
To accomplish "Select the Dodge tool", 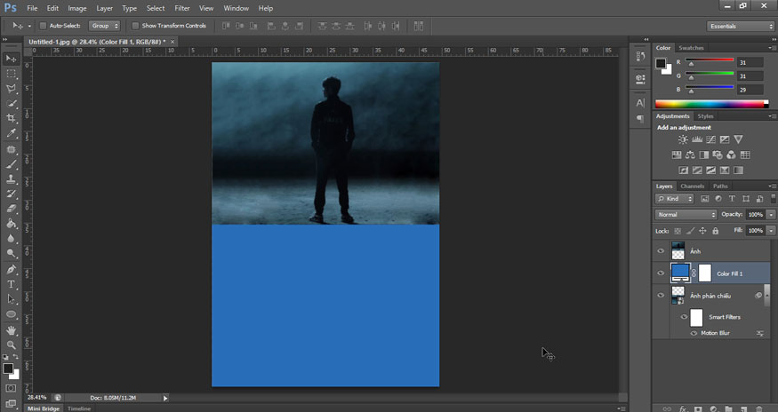I will point(11,253).
